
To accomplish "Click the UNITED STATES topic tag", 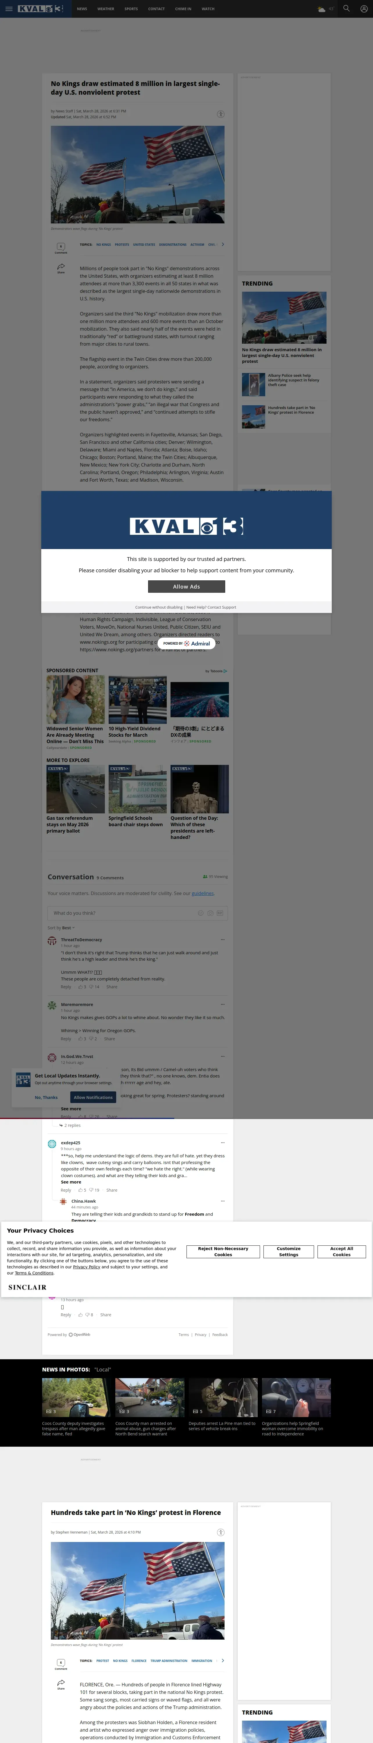I will pos(144,245).
